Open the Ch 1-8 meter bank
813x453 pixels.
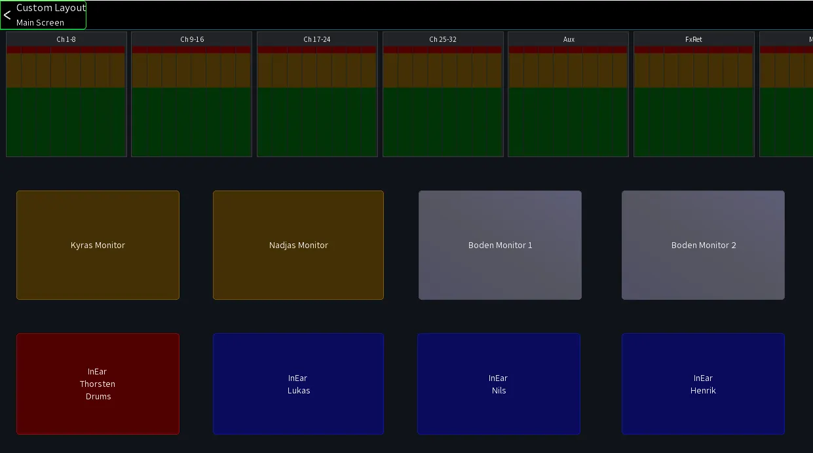(66, 94)
